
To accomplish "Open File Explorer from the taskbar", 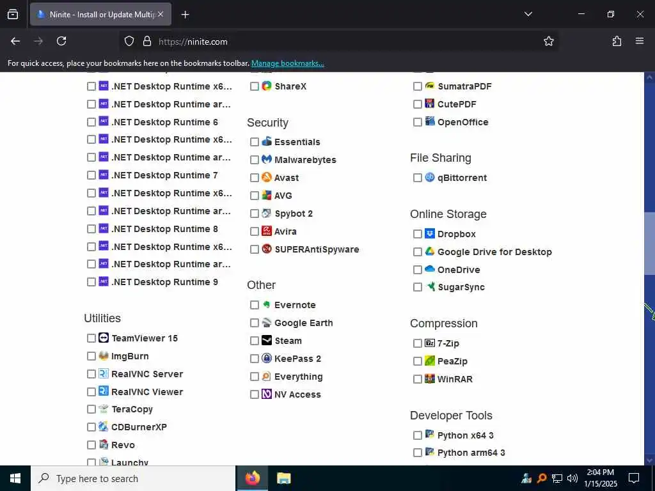I will 283,478.
